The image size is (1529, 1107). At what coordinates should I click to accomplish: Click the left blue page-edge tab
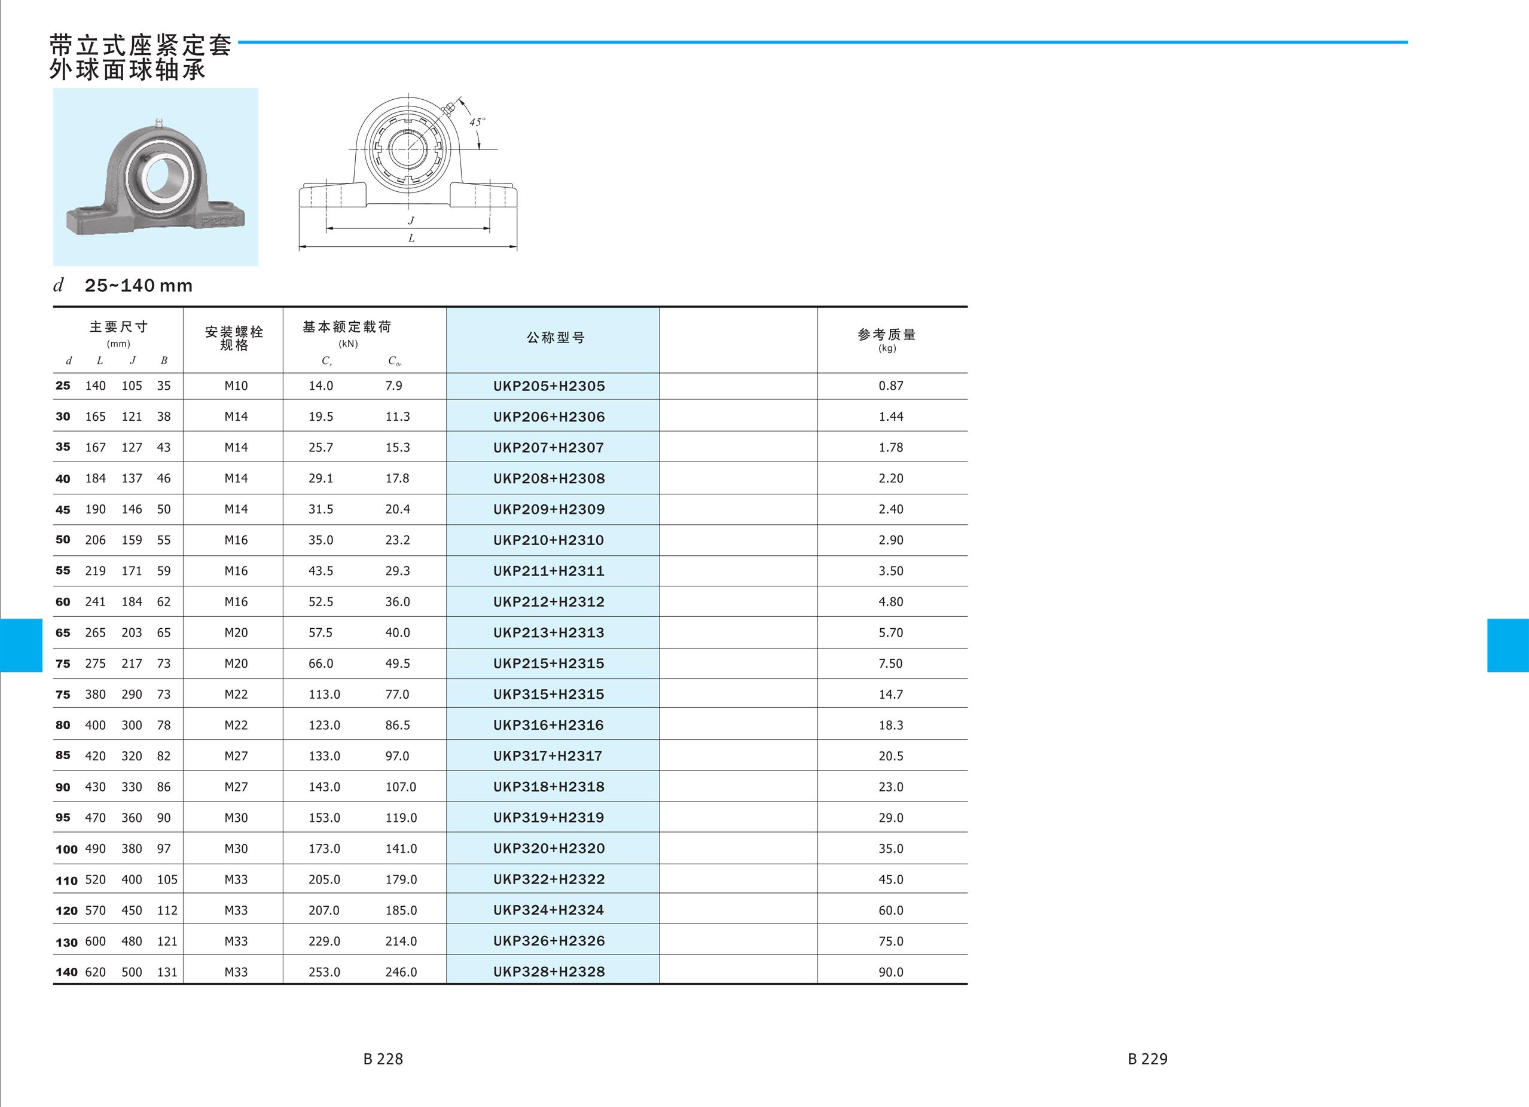coord(21,645)
